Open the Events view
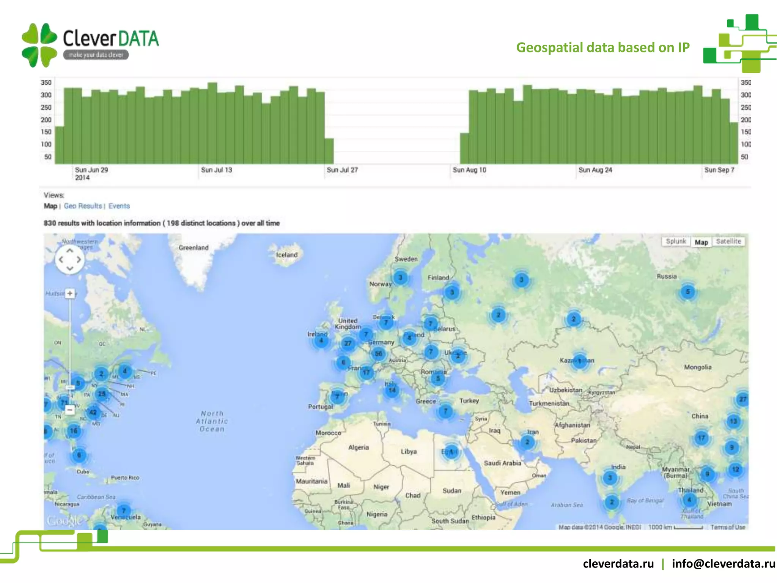Image resolution: width=777 pixels, height=583 pixels. click(x=119, y=206)
